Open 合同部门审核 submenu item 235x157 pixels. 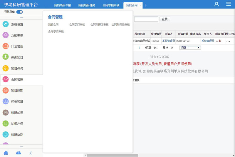coord(77,24)
